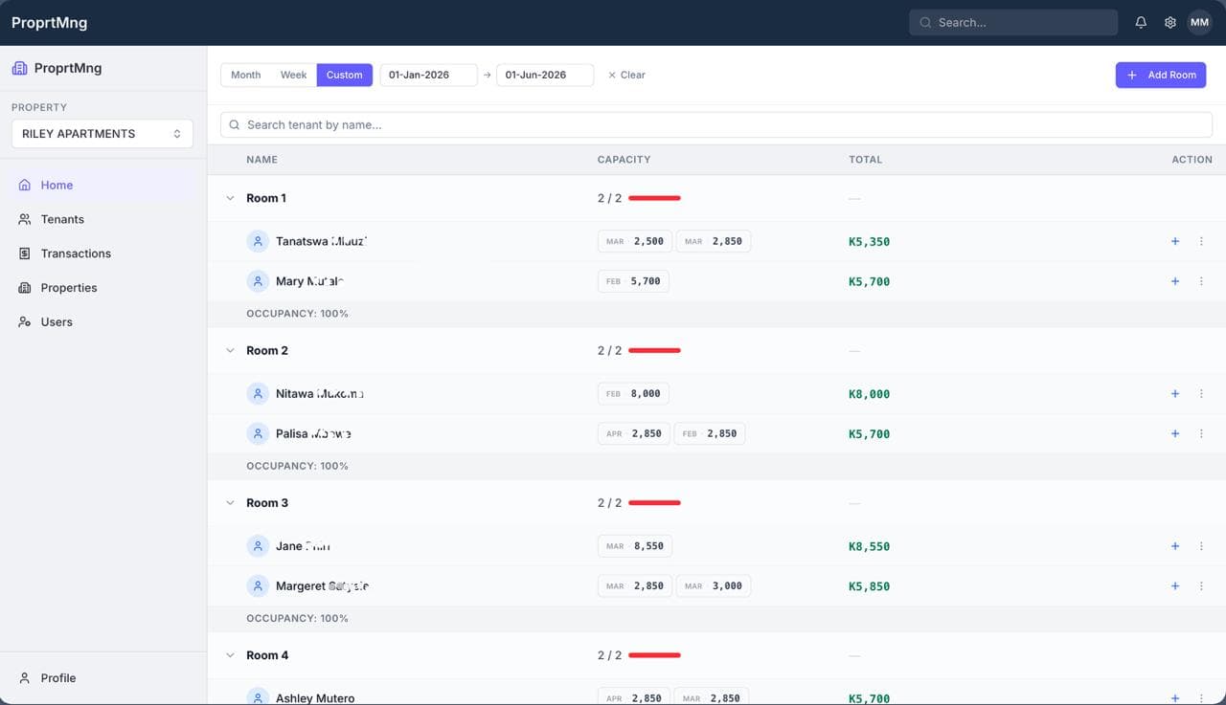Open Transactions page in sidebar

point(102,253)
